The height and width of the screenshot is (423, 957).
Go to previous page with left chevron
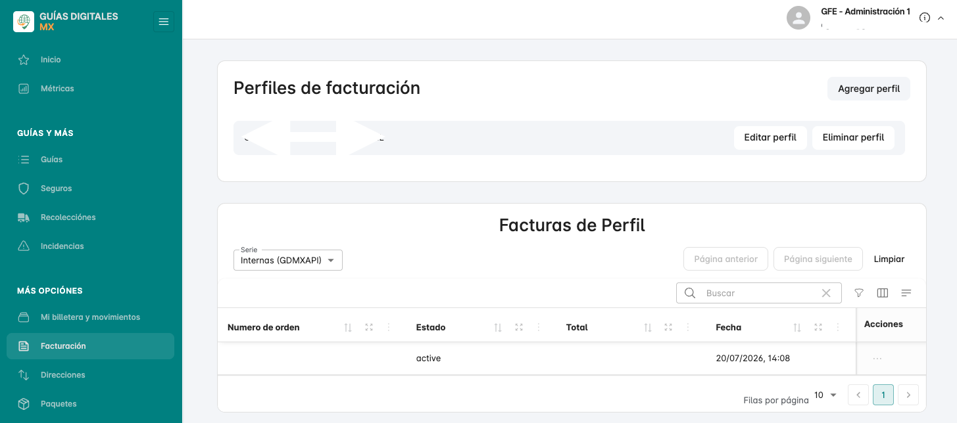tap(858, 395)
